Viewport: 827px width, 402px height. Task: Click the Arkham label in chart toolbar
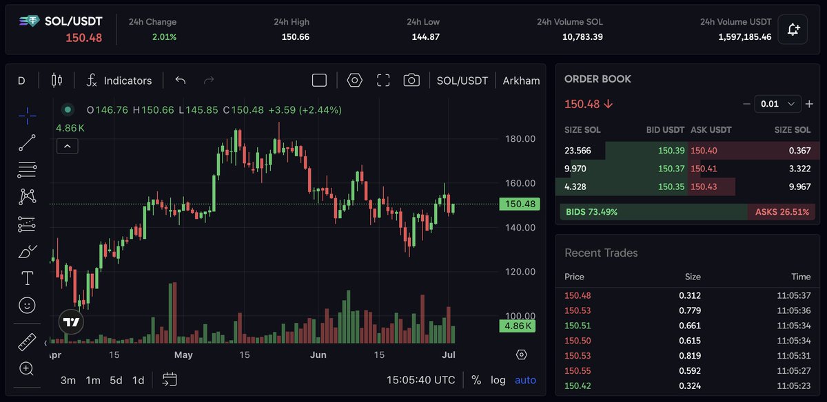521,81
